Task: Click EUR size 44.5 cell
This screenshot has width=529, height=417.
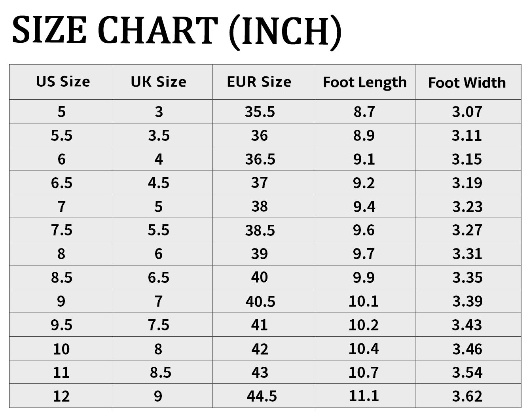Action: coord(262,396)
